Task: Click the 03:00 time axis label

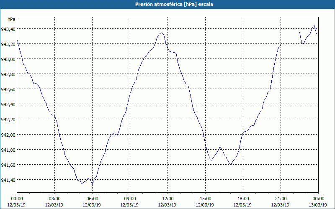Action: 54,199
